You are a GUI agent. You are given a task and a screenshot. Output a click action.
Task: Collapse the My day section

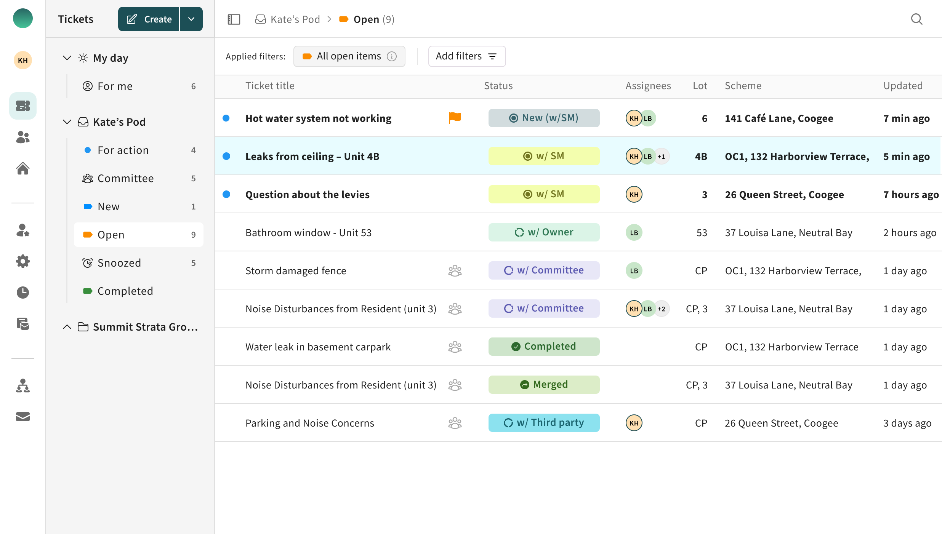click(x=67, y=58)
